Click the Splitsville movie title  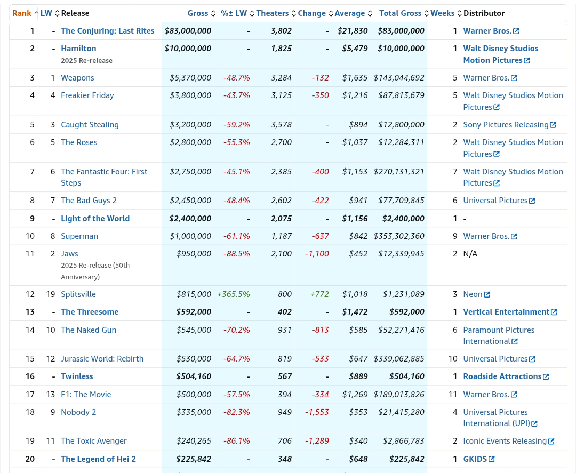[x=78, y=294]
